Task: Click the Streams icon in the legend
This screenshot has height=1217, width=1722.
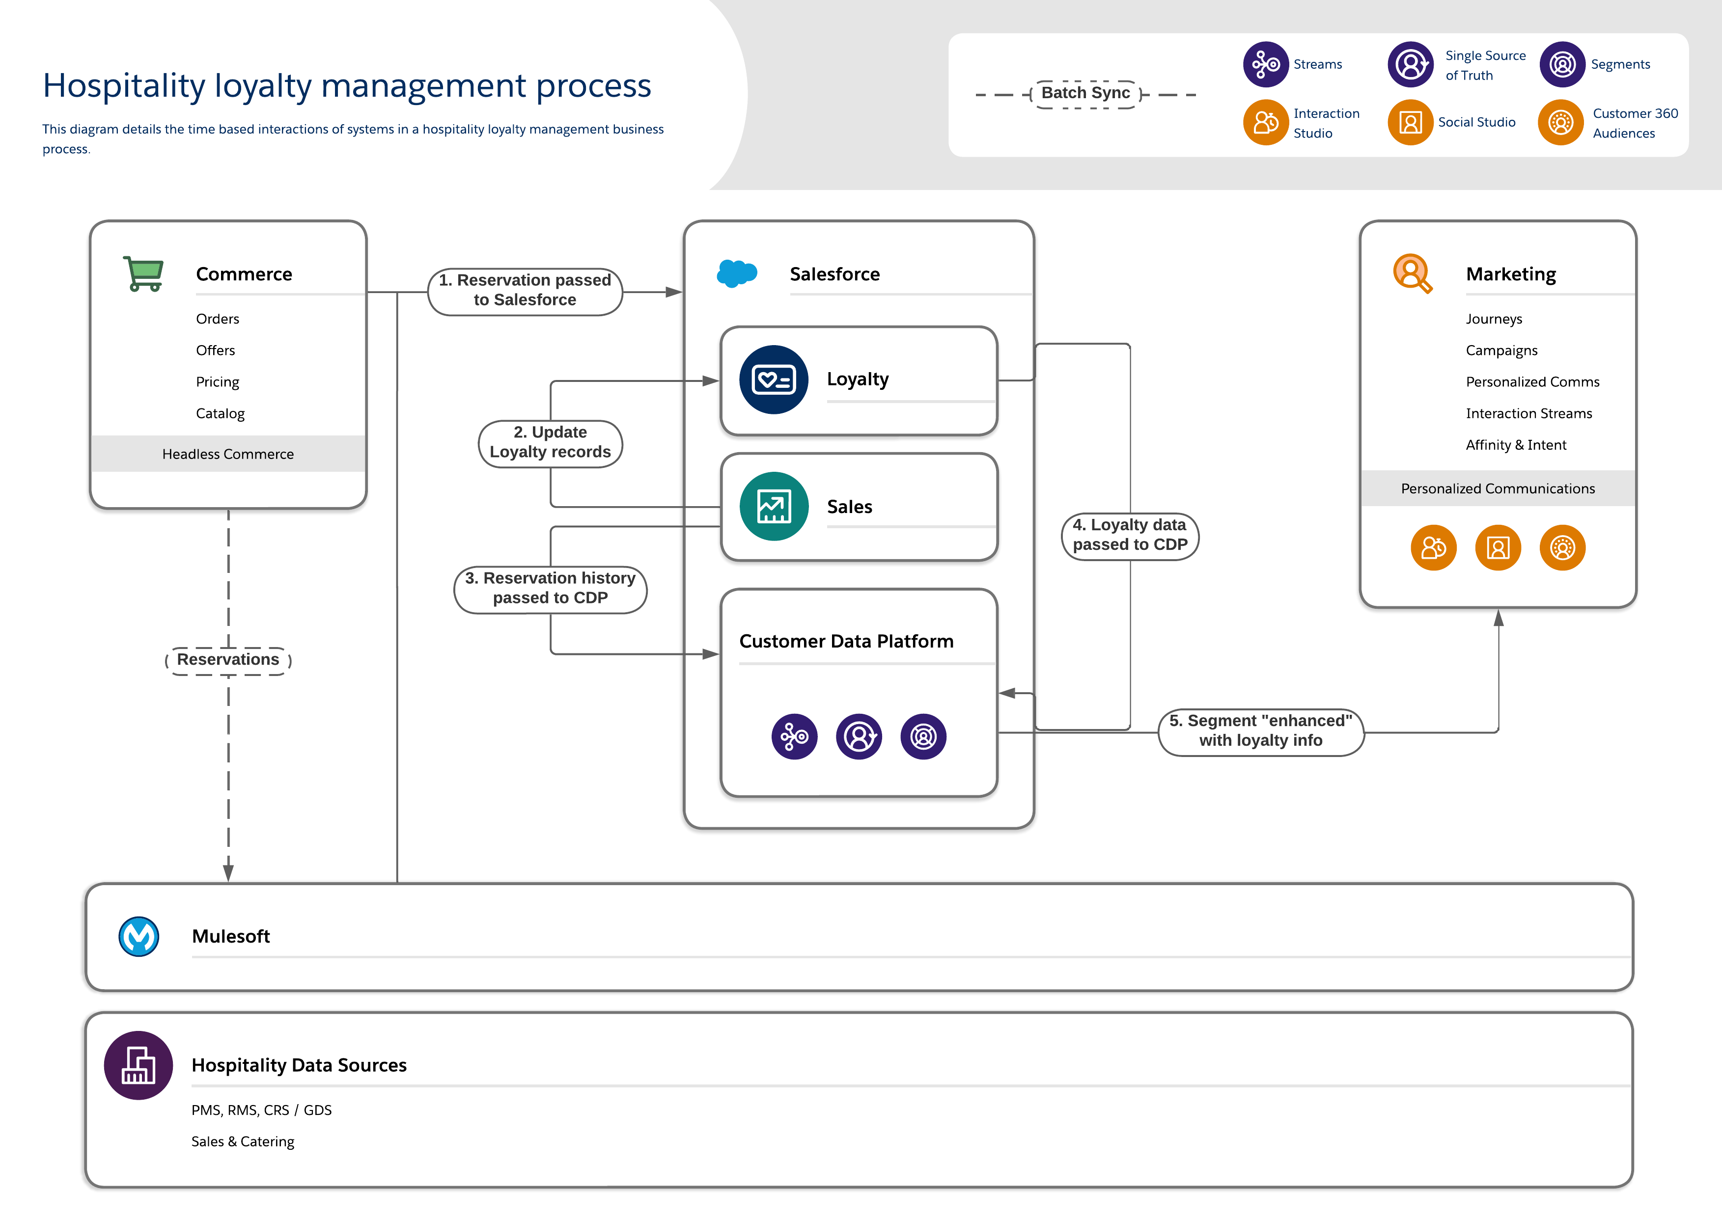Action: click(1266, 64)
